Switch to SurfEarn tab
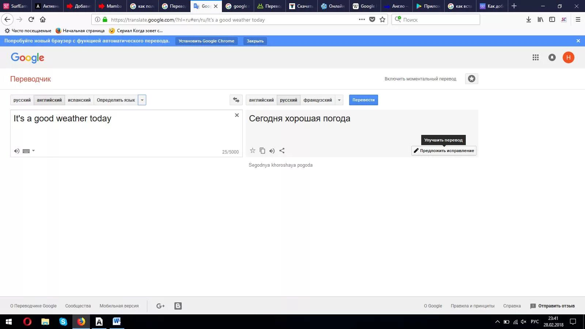The image size is (585, 329). tap(15, 6)
